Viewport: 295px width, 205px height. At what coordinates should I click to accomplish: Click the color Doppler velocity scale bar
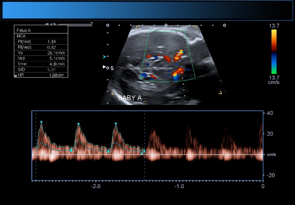(274, 52)
